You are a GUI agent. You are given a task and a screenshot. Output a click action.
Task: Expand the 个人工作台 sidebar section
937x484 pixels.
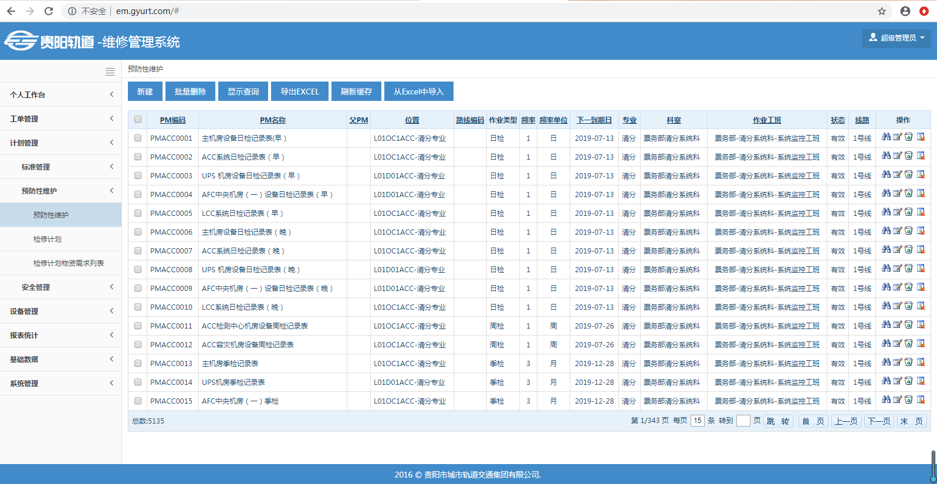pyautogui.click(x=61, y=94)
